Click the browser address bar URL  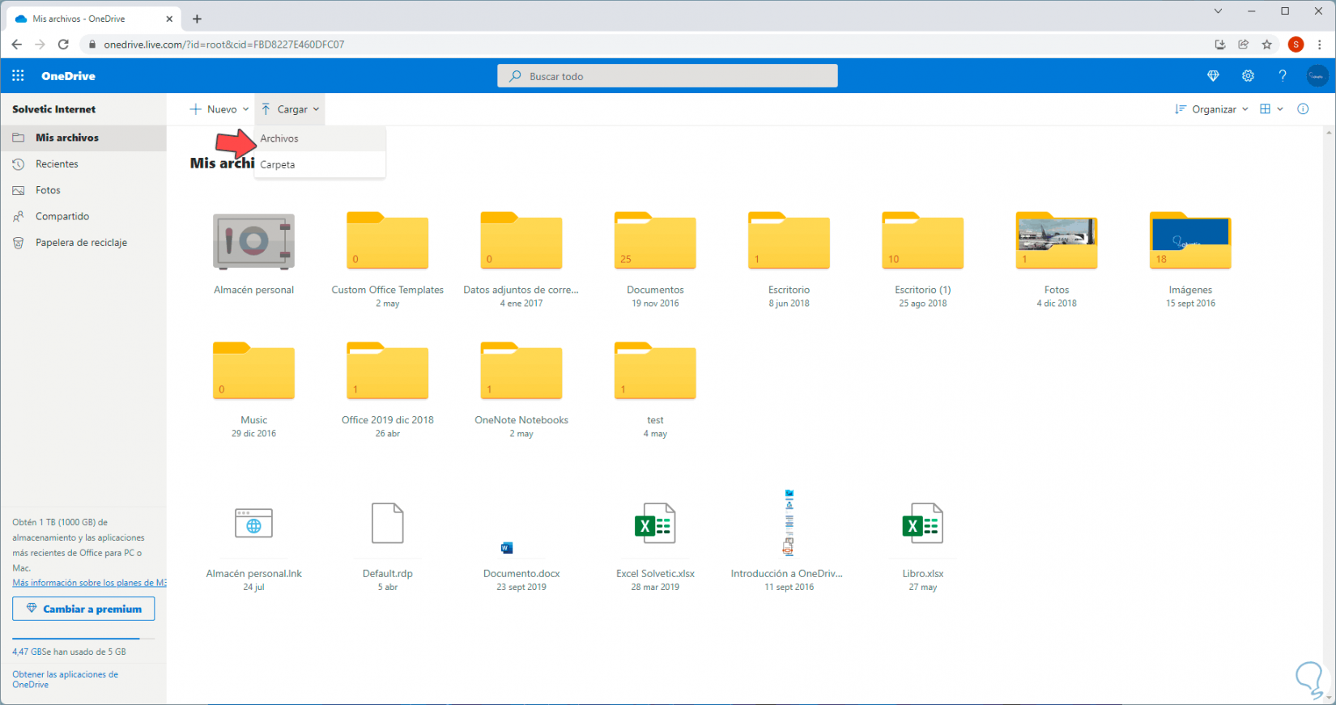pos(224,45)
